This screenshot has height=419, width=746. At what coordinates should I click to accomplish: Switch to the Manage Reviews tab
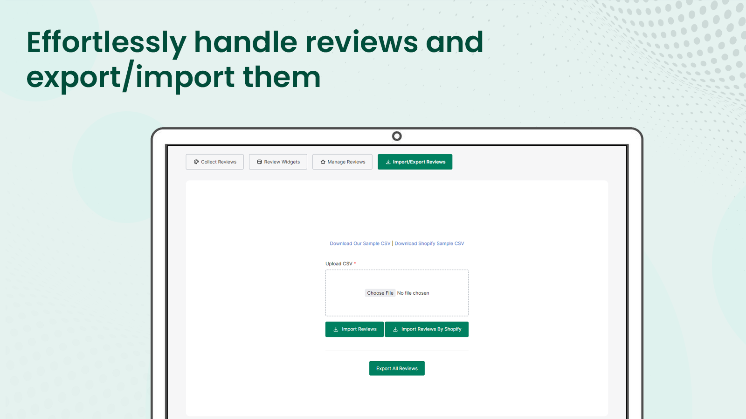tap(342, 162)
